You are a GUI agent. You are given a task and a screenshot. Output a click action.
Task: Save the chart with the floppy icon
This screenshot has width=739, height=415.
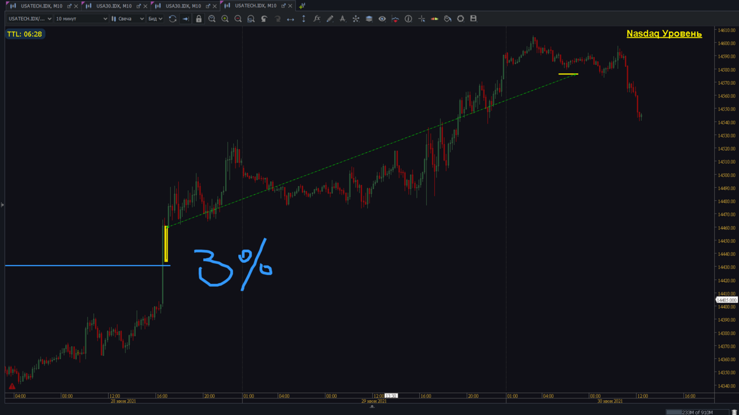click(473, 19)
